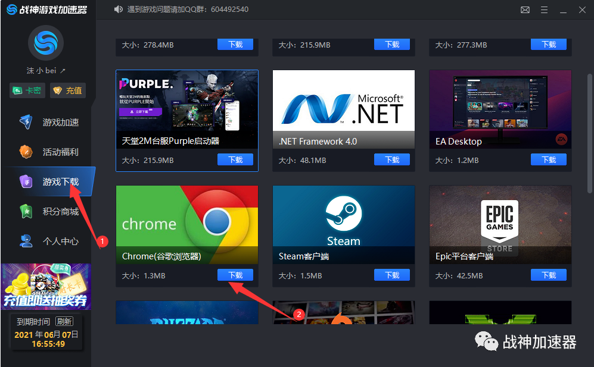This screenshot has height=367, width=594.
Task: Select the Blizzard card thumbnail
Action: [x=187, y=312]
